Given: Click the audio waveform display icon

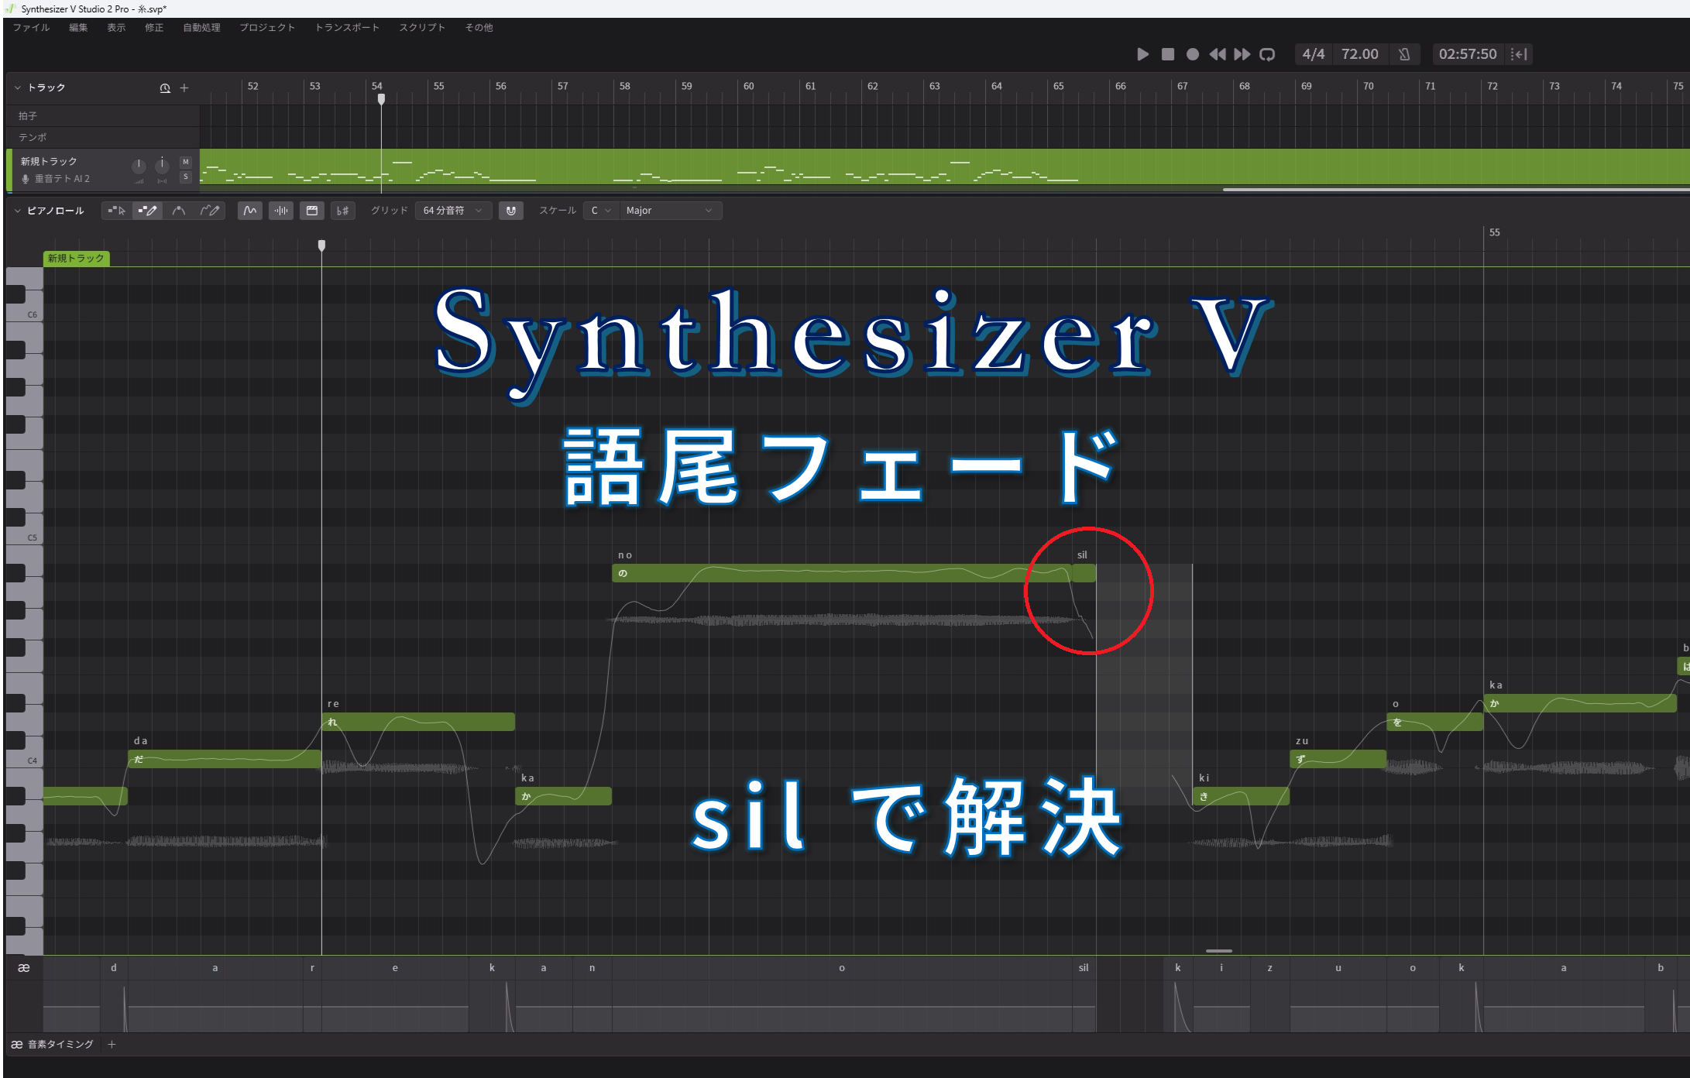Looking at the screenshot, I should pos(280,210).
